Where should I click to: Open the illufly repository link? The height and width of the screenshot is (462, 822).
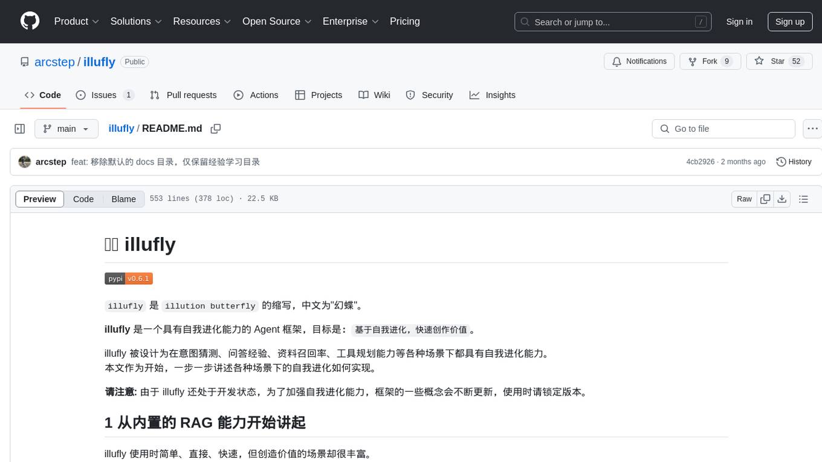pyautogui.click(x=99, y=62)
